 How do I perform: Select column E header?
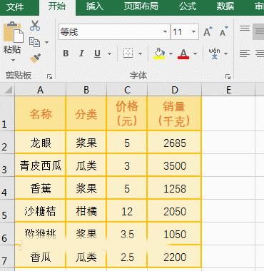(228, 90)
